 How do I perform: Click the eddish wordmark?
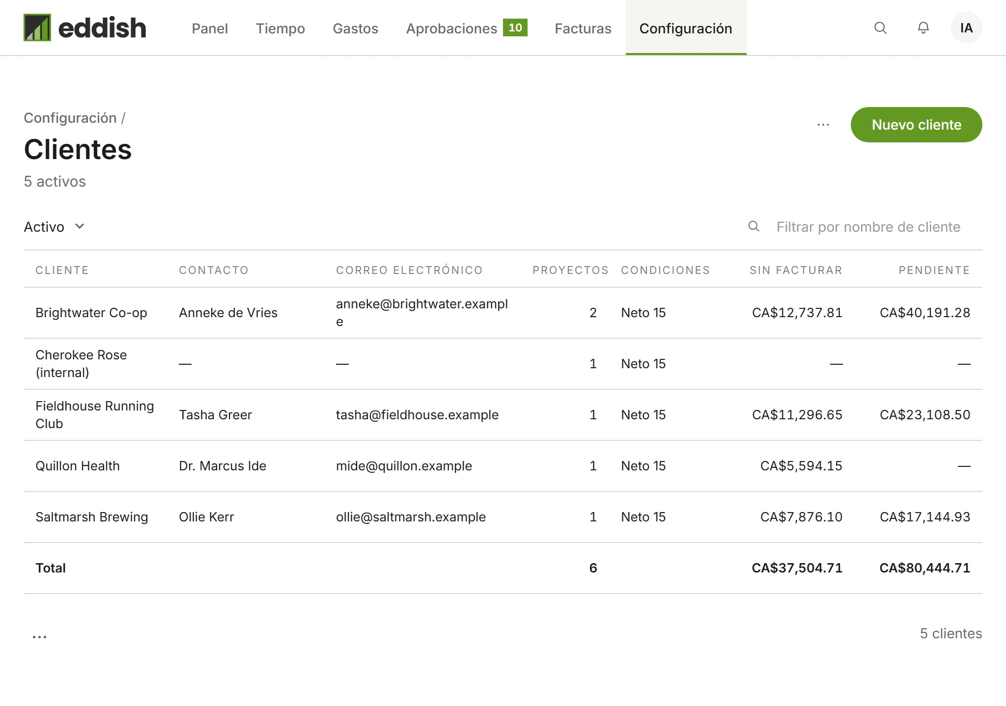point(102,27)
